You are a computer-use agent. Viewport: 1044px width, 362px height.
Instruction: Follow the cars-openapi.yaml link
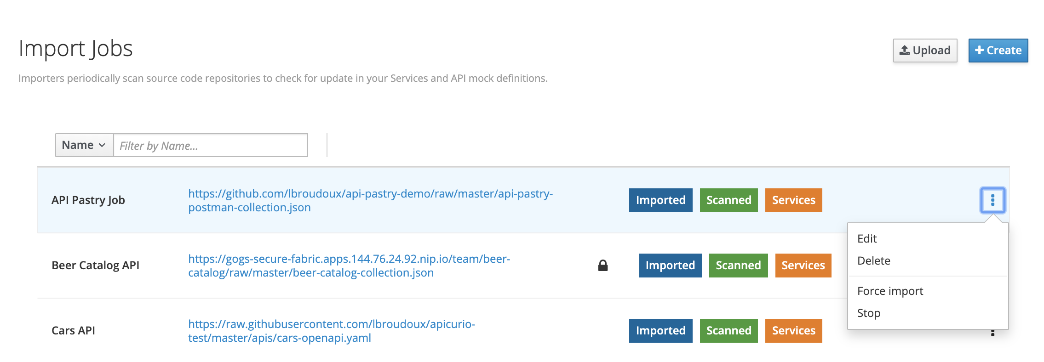(x=331, y=331)
